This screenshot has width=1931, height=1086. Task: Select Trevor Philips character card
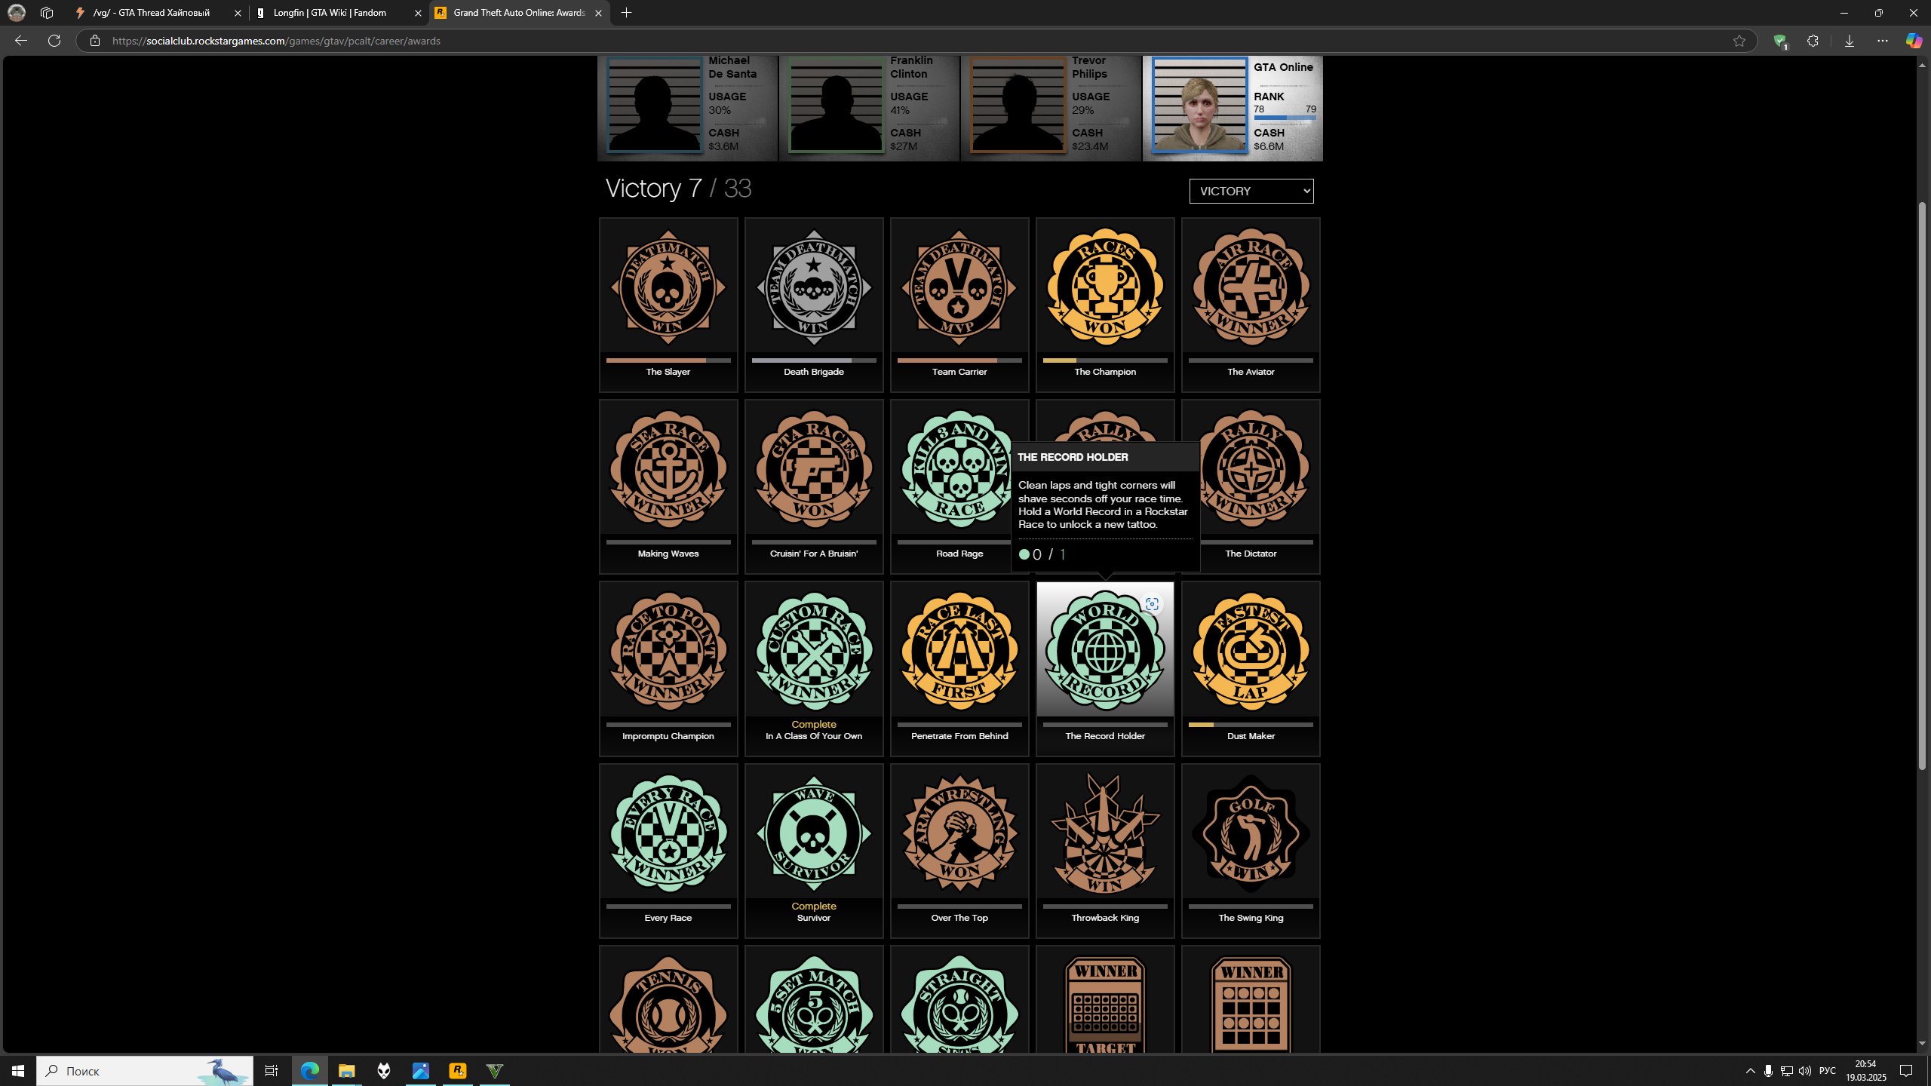[x=1051, y=108]
